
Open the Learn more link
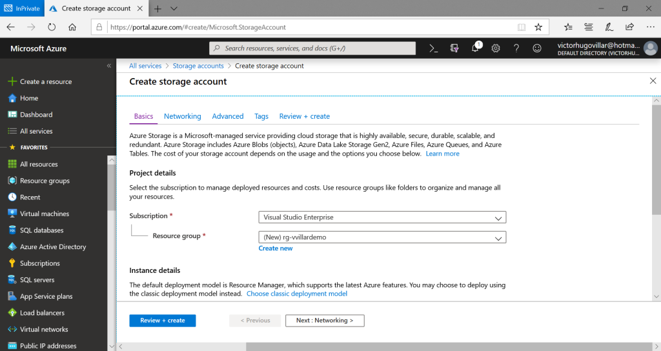(442, 154)
